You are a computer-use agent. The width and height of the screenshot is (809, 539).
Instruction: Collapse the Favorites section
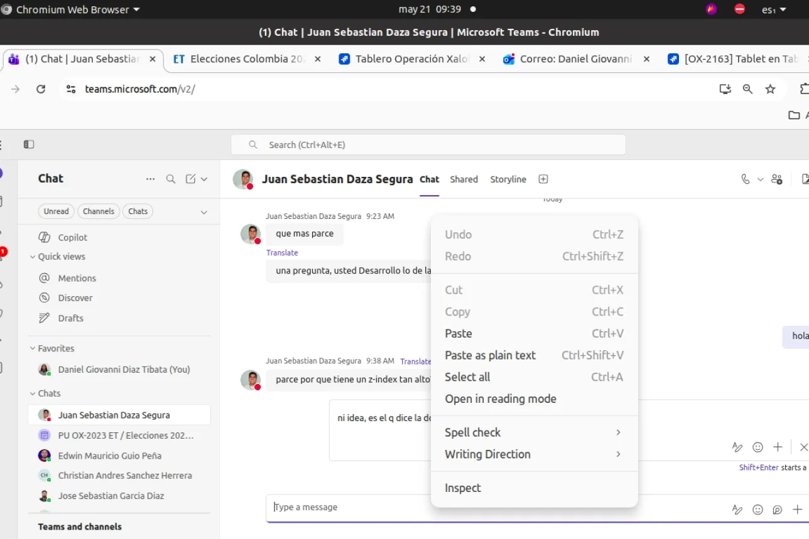[33, 348]
